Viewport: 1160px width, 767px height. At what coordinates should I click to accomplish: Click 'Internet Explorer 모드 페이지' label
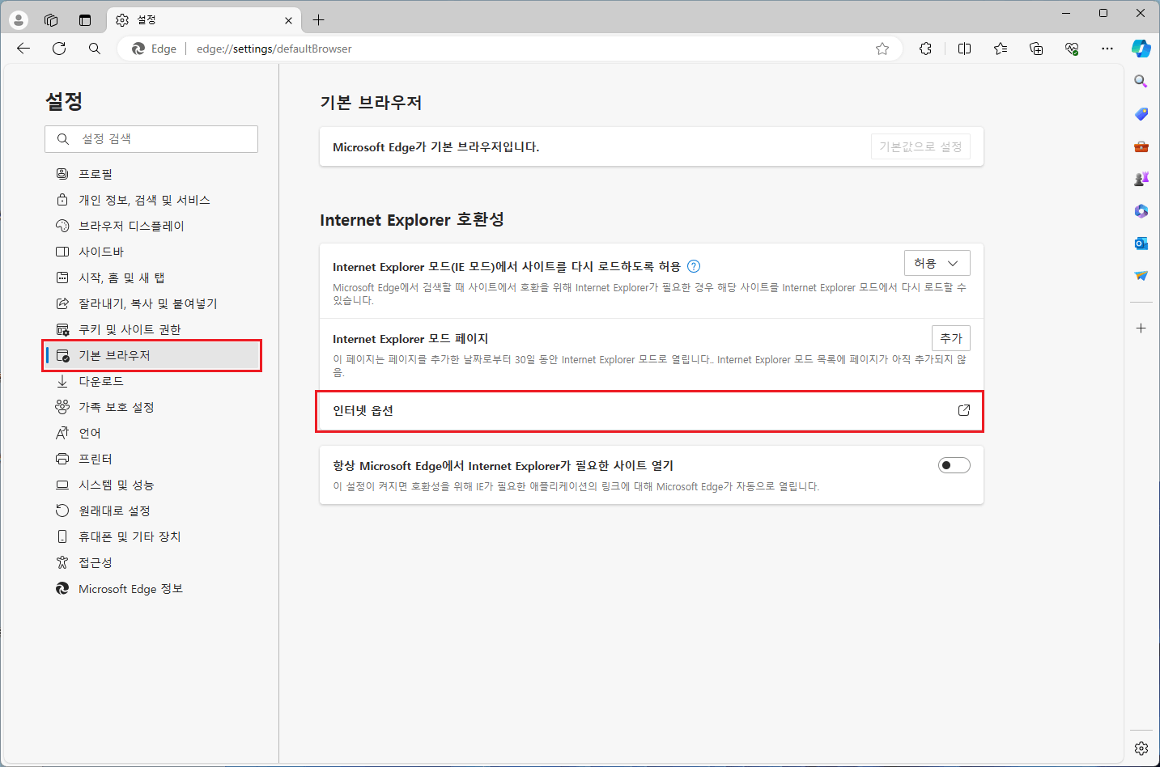pos(410,339)
